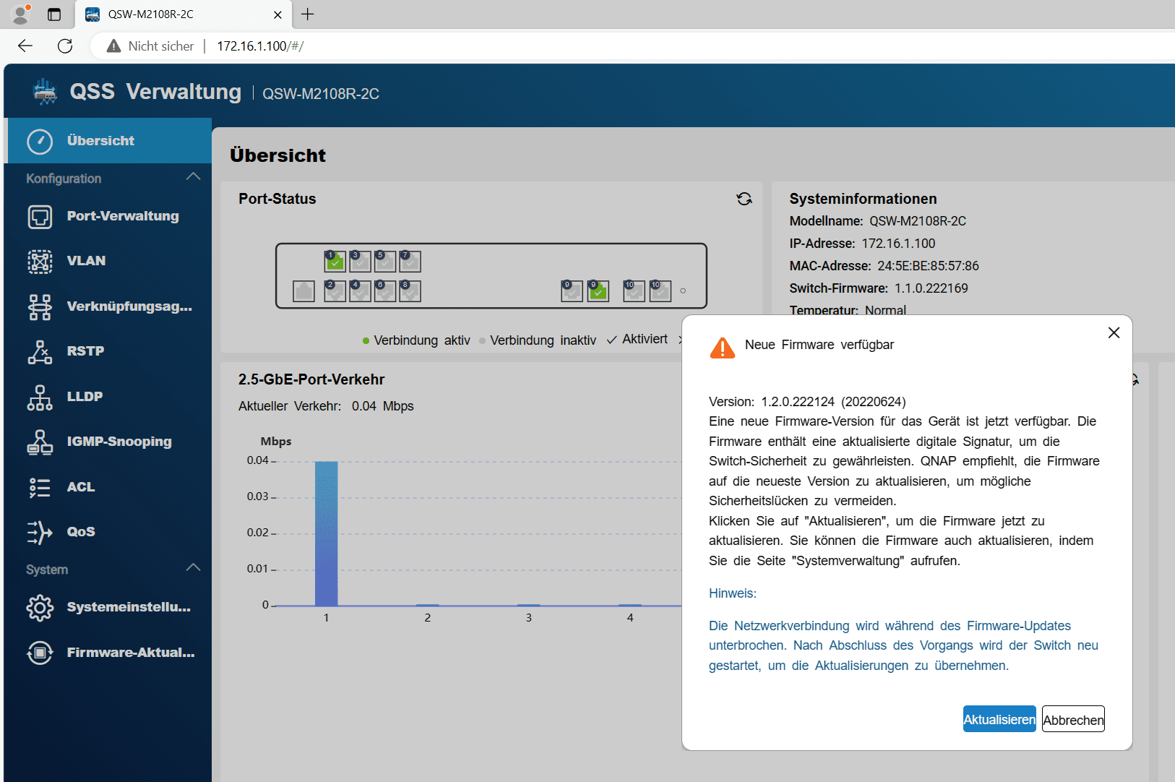This screenshot has height=782, width=1175.
Task: Select port 4 in the switch diagram
Action: click(360, 291)
